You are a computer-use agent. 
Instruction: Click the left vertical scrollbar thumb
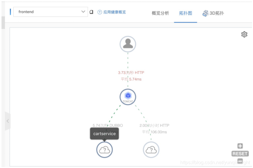[3, 23]
